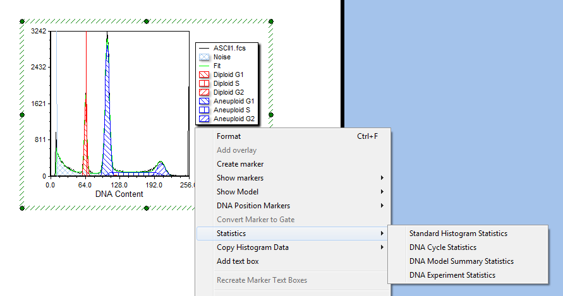Screen dimensions: 563x296
Task: Expand Copy Histogram Data submenu
Action: coord(253,247)
